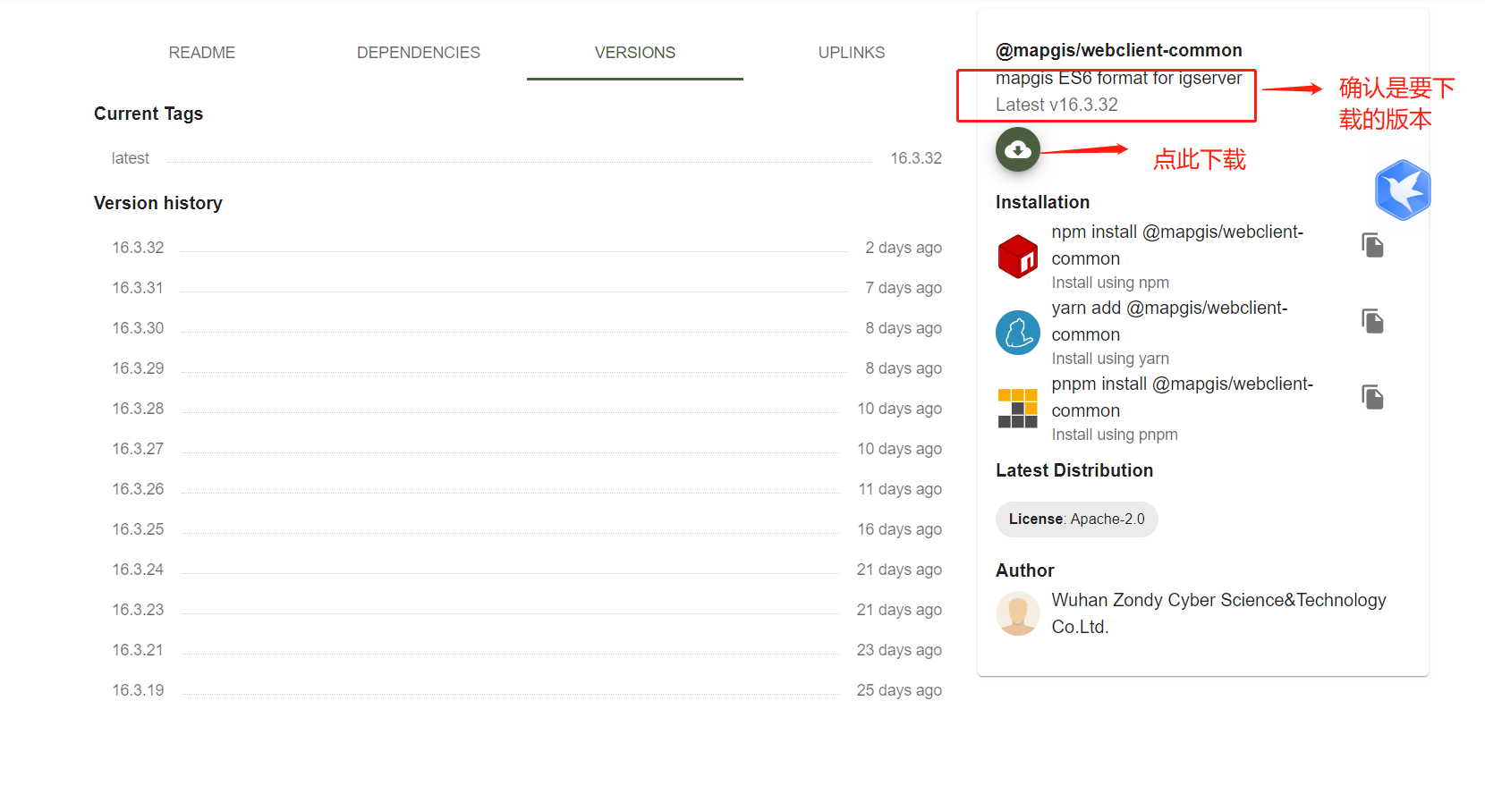Click the yarn add @mapgis/webclient-common text
1485x794 pixels.
(x=1169, y=321)
